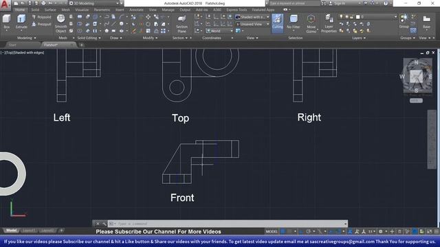Open the Help question mark icon

(x=386, y=3)
